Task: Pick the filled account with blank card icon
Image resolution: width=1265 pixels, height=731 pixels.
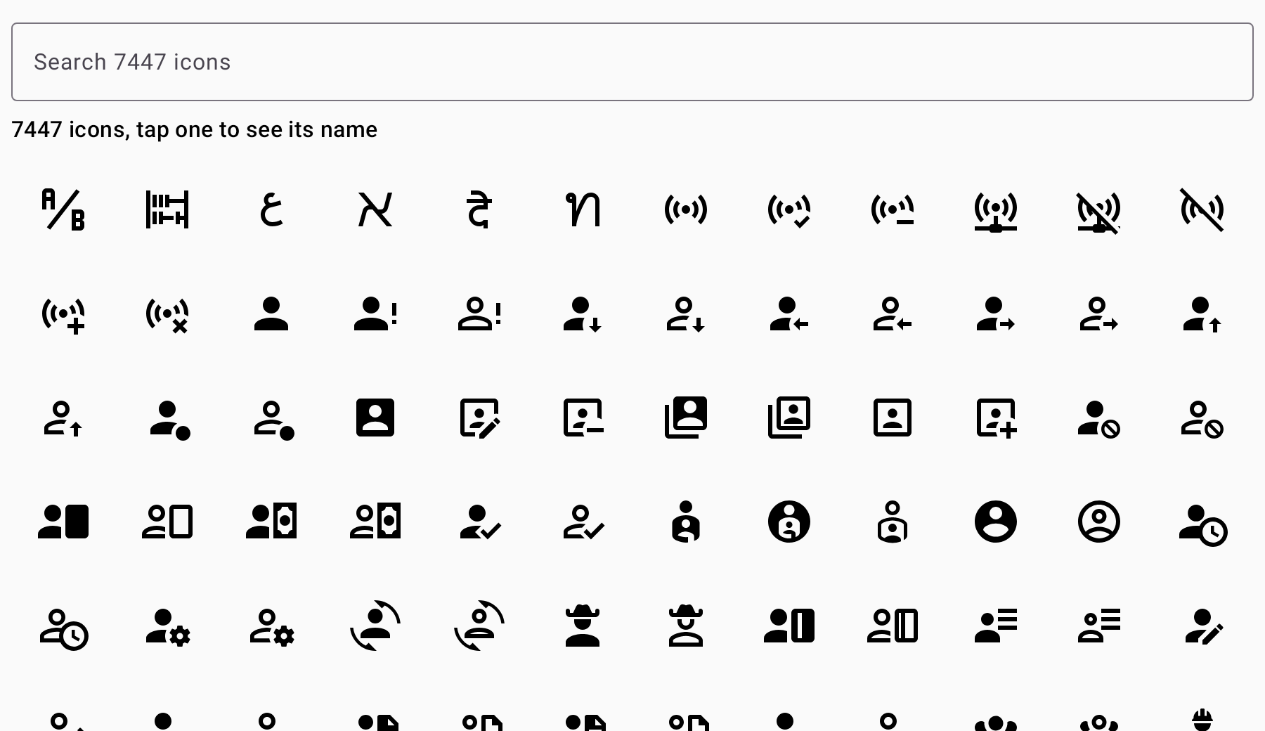Action: [63, 522]
